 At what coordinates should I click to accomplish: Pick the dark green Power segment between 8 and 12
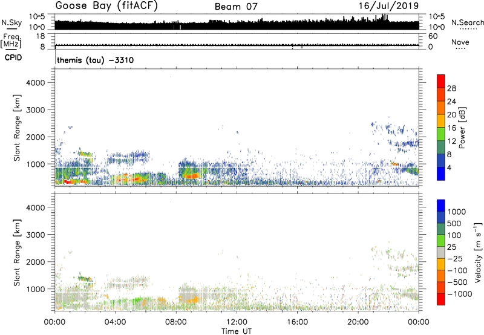441,148
